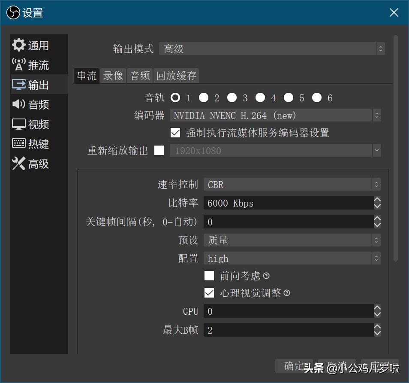Image resolution: width=409 pixels, height=383 pixels.
Task: Click the settings panel vertical scrollbar
Action: point(395,149)
